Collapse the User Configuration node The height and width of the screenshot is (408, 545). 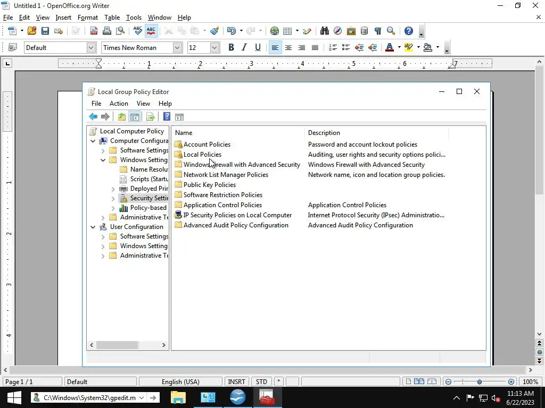click(93, 227)
